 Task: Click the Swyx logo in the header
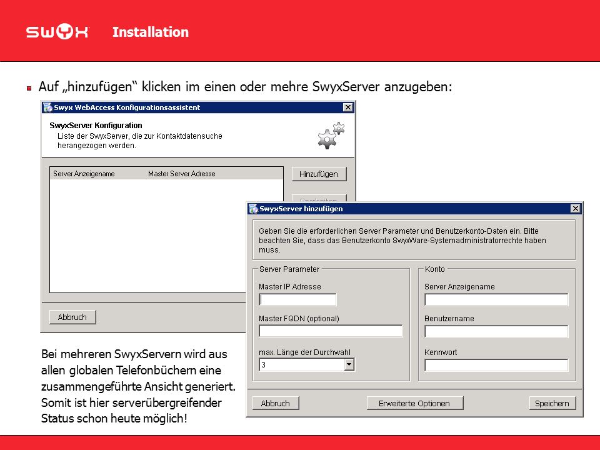pos(57,32)
